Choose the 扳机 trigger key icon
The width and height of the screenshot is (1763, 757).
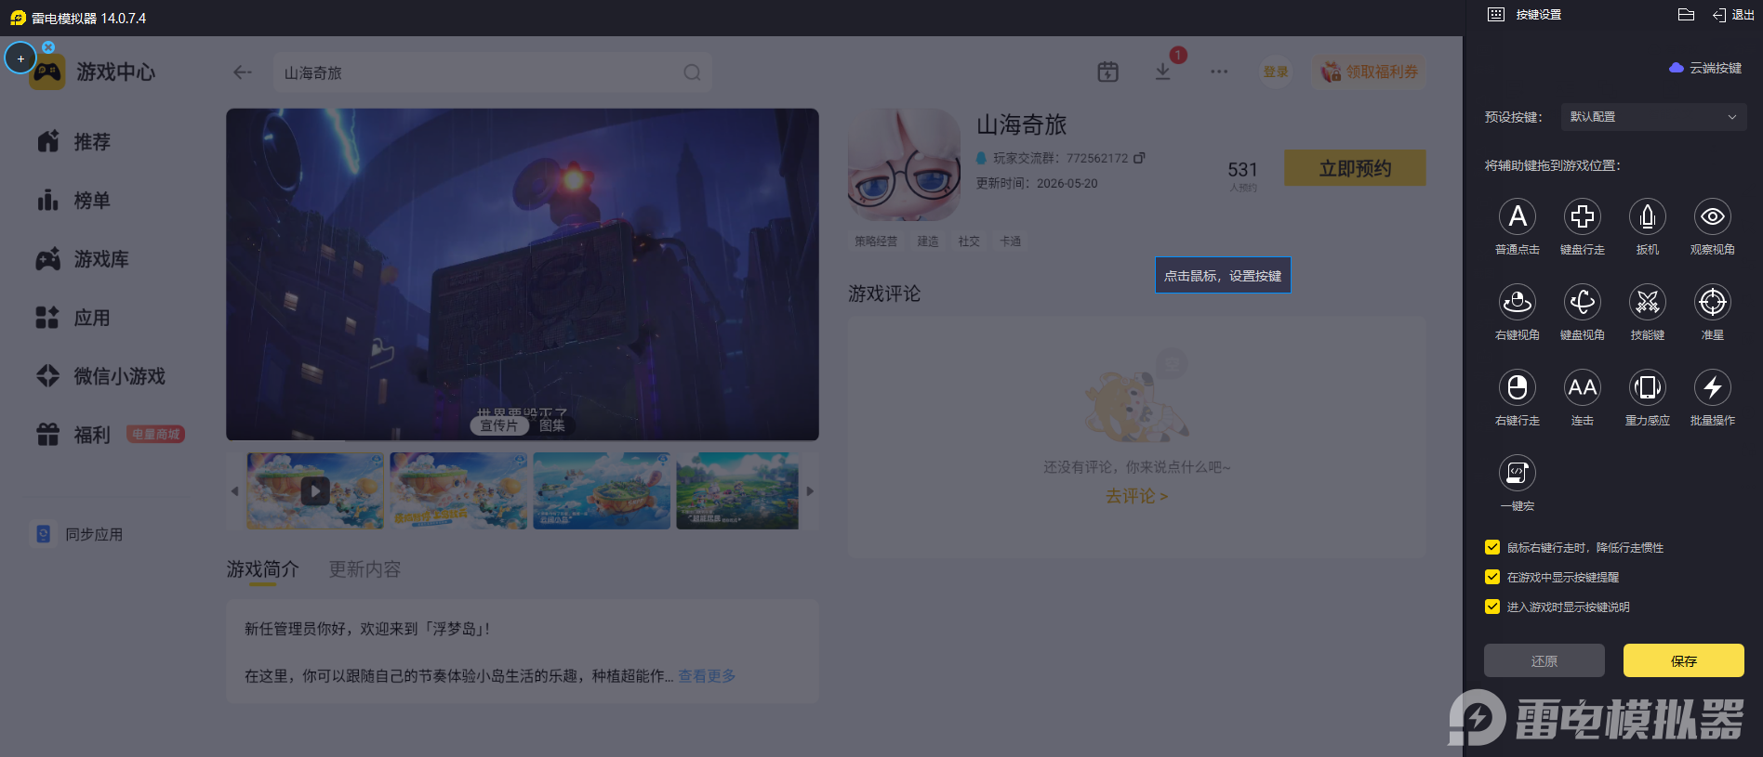coord(1648,216)
